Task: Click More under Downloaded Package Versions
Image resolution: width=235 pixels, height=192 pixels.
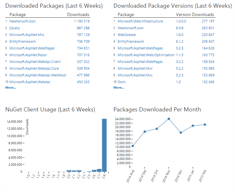Action: [119, 88]
